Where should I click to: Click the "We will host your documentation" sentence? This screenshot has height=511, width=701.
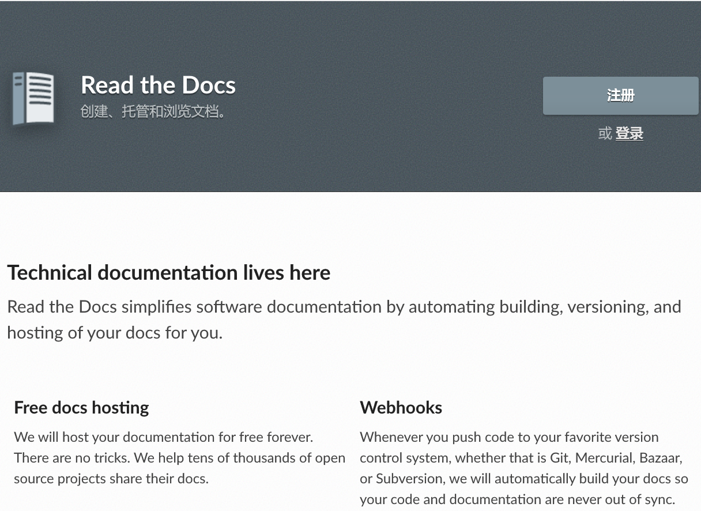163,437
